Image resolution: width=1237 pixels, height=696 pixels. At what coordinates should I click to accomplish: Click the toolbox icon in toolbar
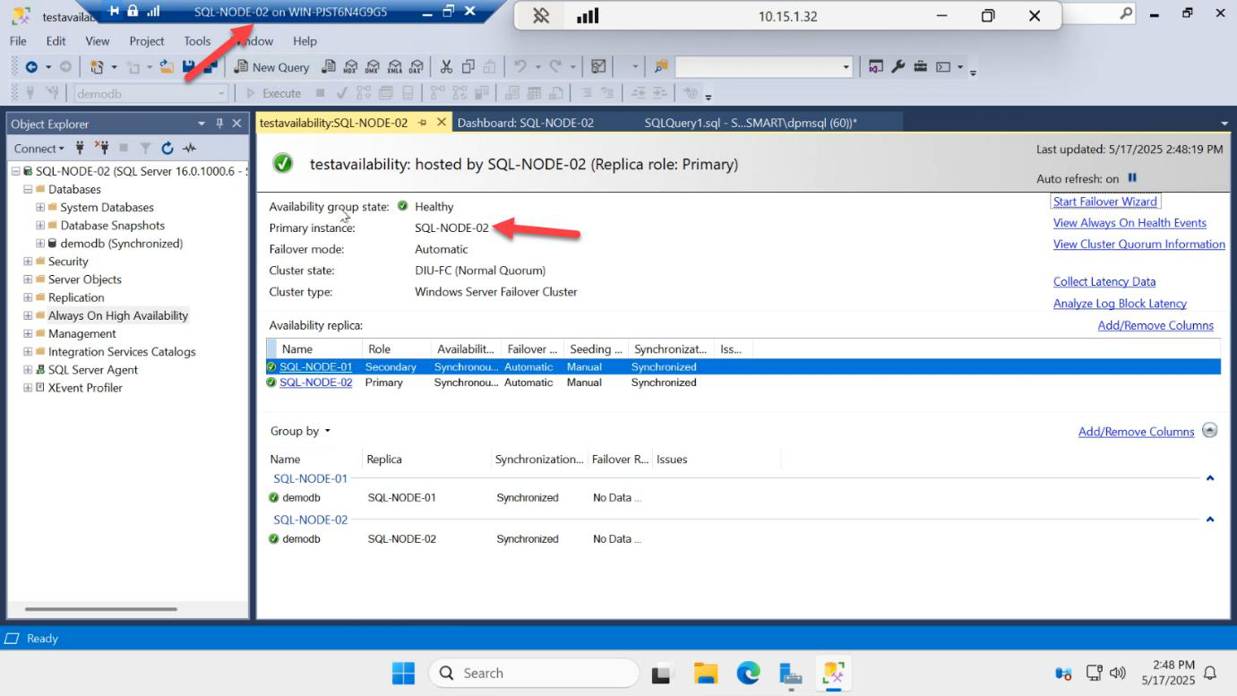921,67
